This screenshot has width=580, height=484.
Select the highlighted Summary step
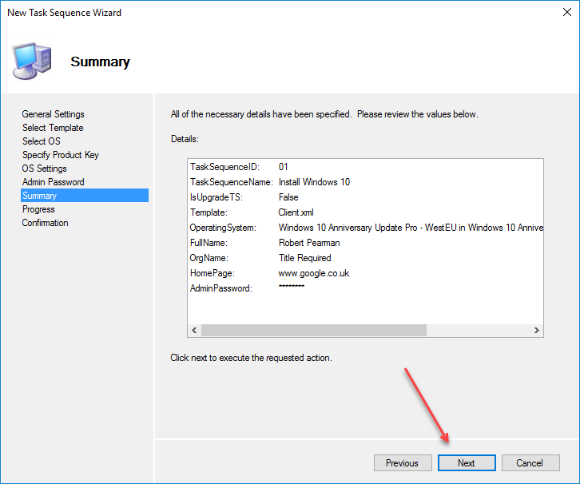click(40, 196)
